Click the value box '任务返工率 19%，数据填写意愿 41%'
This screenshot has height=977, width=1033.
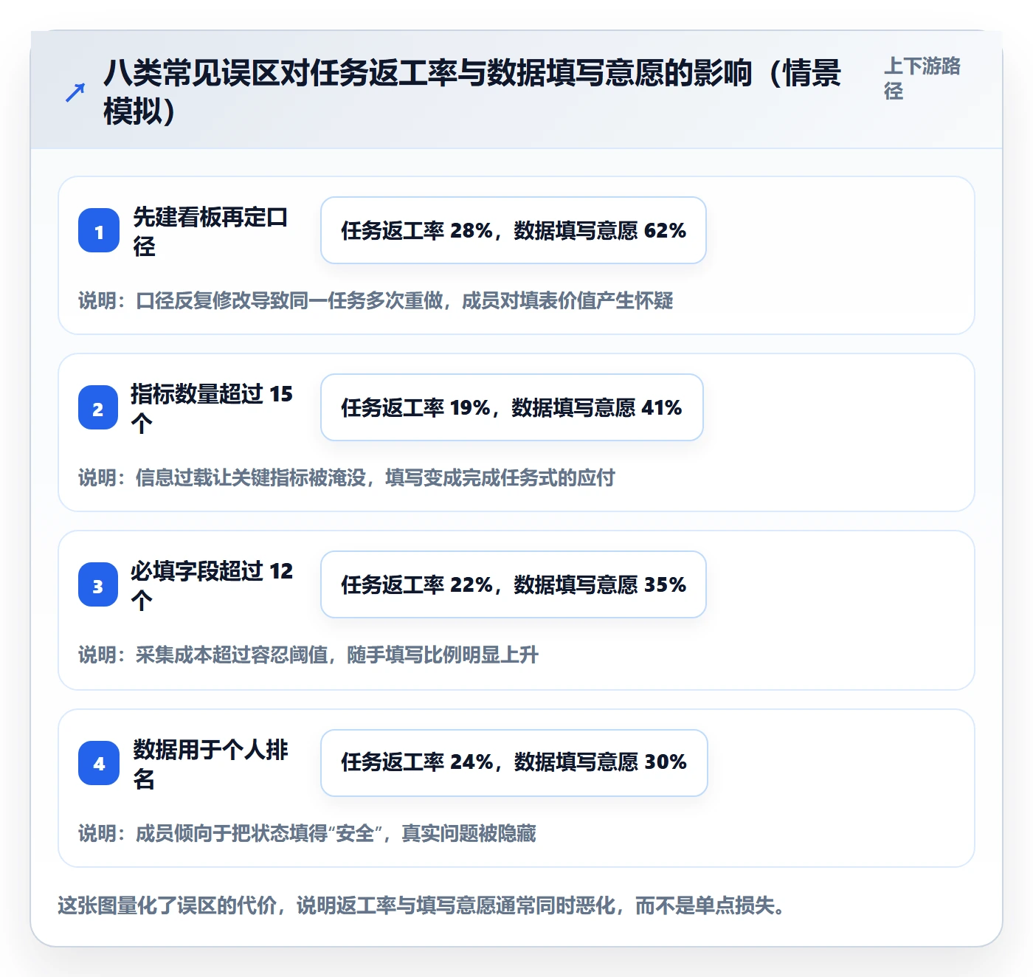[x=512, y=407]
